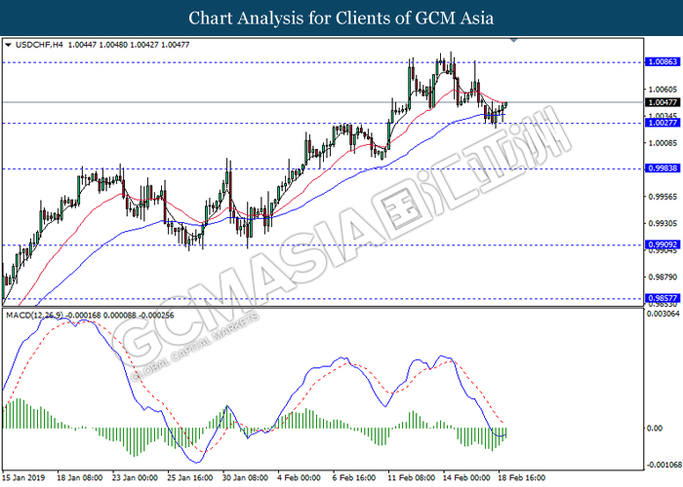Click the USDCHF,H4 symbol title
The image size is (683, 487).
(x=39, y=45)
